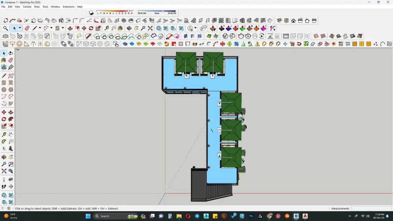Click Zoom Extents in the left toolbar
The height and width of the screenshot is (221, 393).
click(4, 171)
